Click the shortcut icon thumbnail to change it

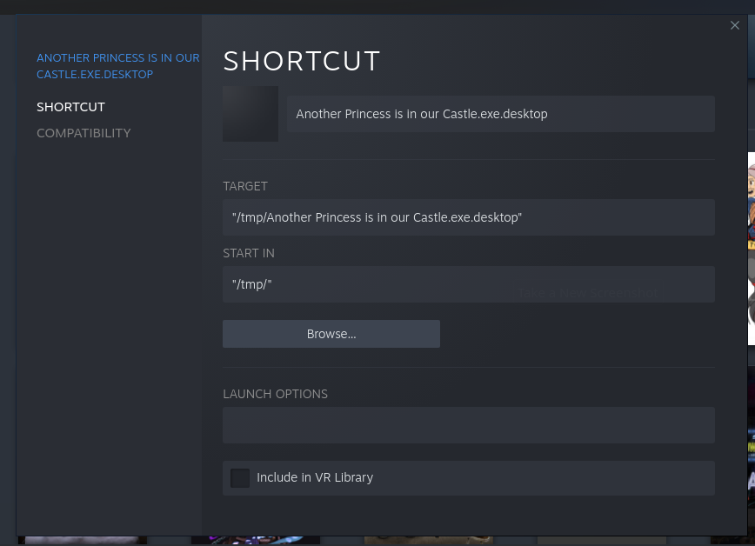point(251,114)
